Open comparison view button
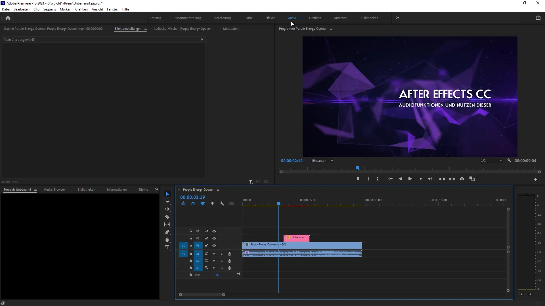 472,179
